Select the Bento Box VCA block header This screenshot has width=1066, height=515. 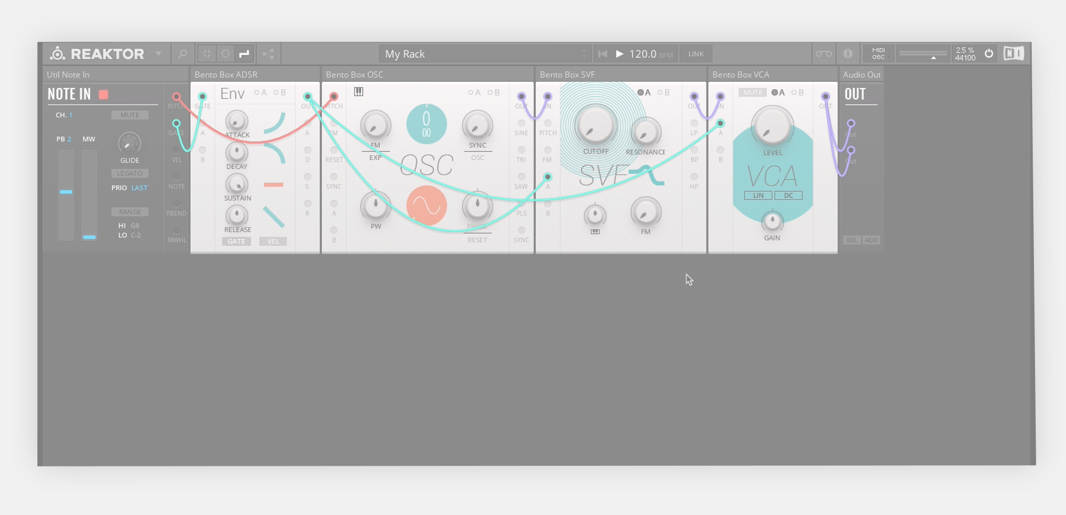pyautogui.click(x=773, y=74)
